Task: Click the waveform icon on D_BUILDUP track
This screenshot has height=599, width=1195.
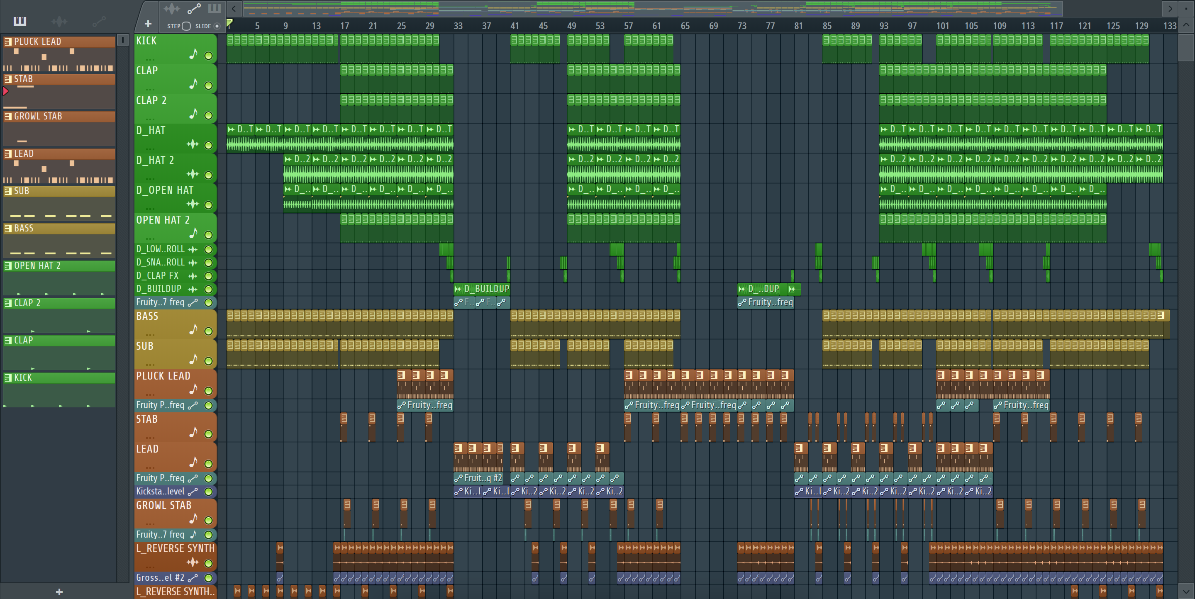Action: pos(193,289)
